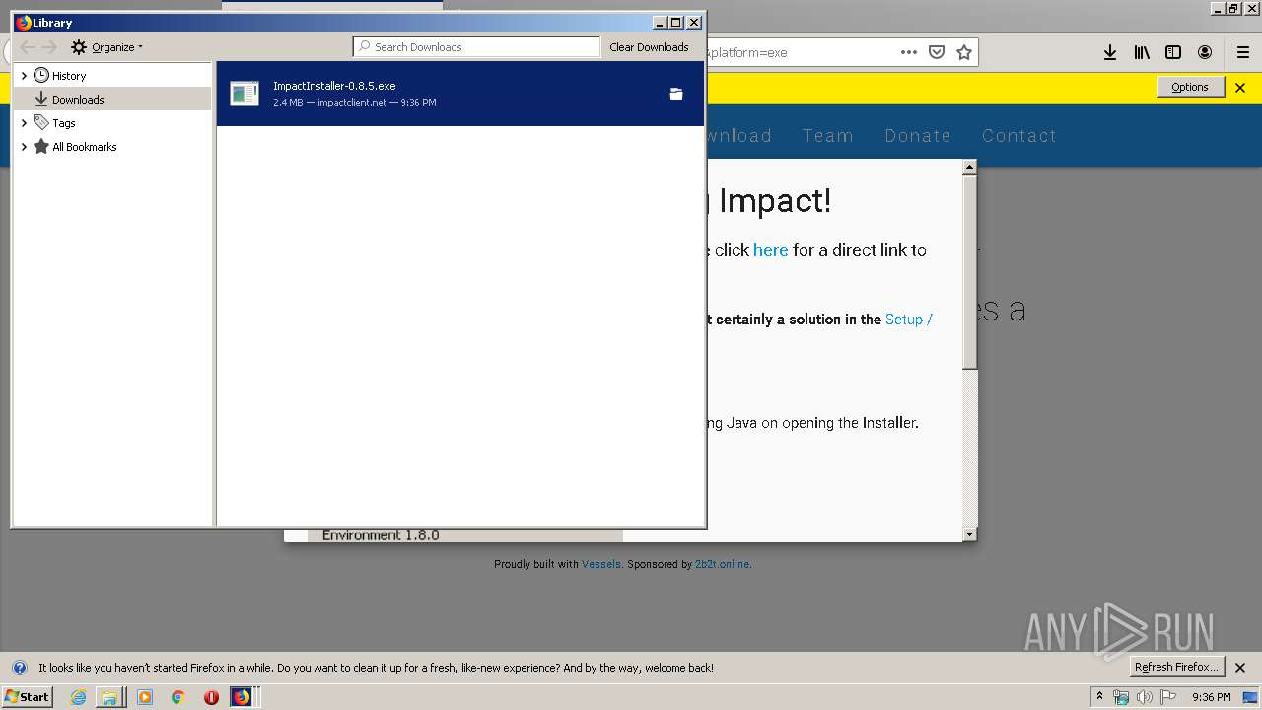Minimize the Library window

tap(660, 22)
